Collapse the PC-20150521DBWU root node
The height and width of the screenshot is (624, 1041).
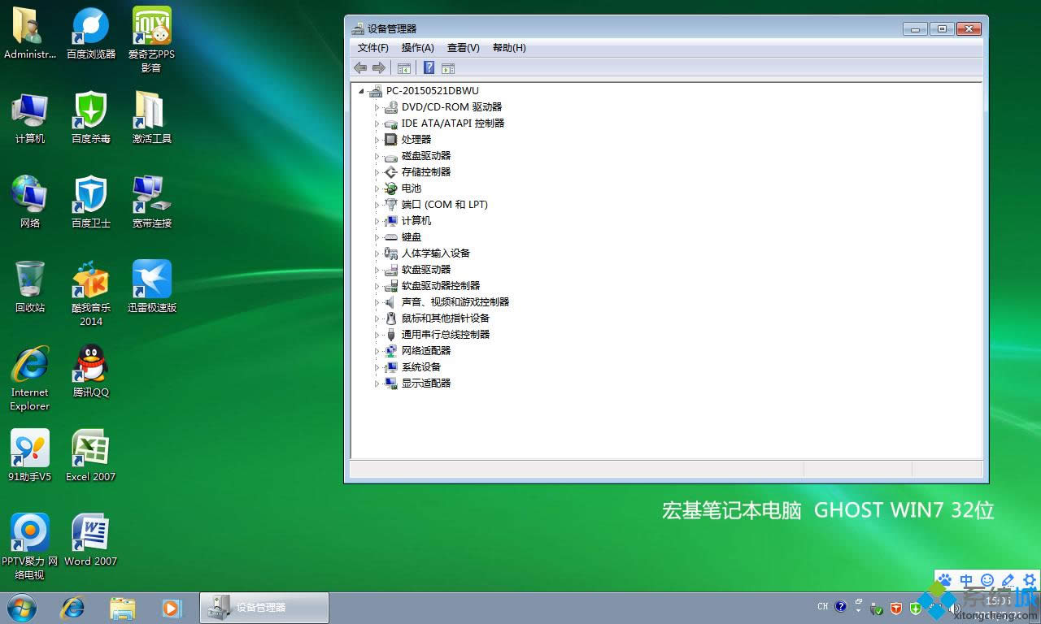pos(361,91)
